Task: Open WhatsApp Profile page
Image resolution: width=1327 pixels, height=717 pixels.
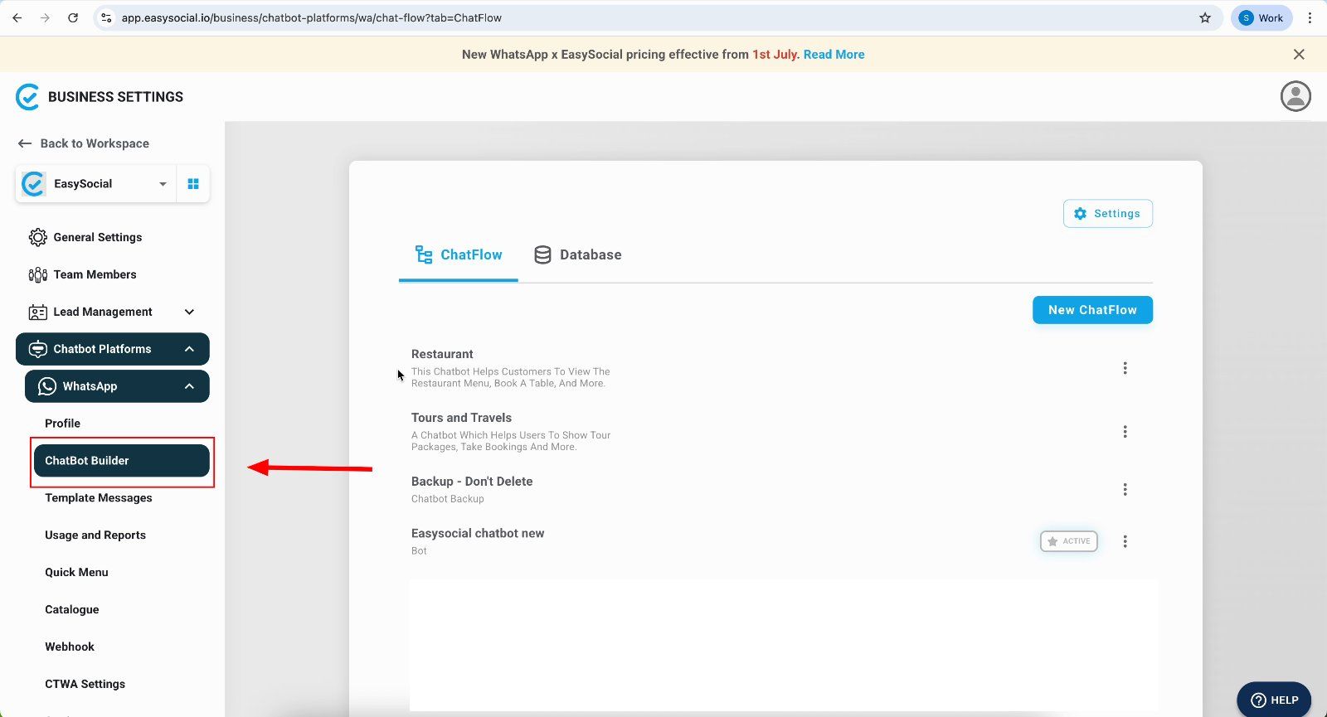Action: 63,423
